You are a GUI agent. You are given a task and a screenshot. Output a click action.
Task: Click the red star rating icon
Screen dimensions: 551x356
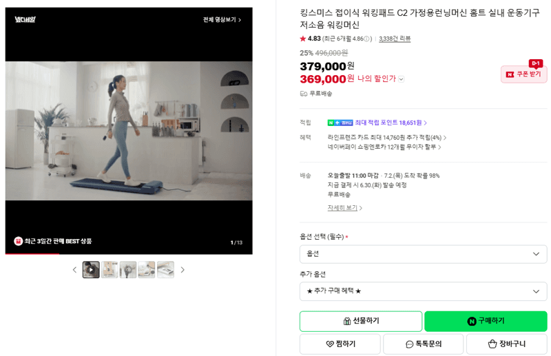click(303, 39)
